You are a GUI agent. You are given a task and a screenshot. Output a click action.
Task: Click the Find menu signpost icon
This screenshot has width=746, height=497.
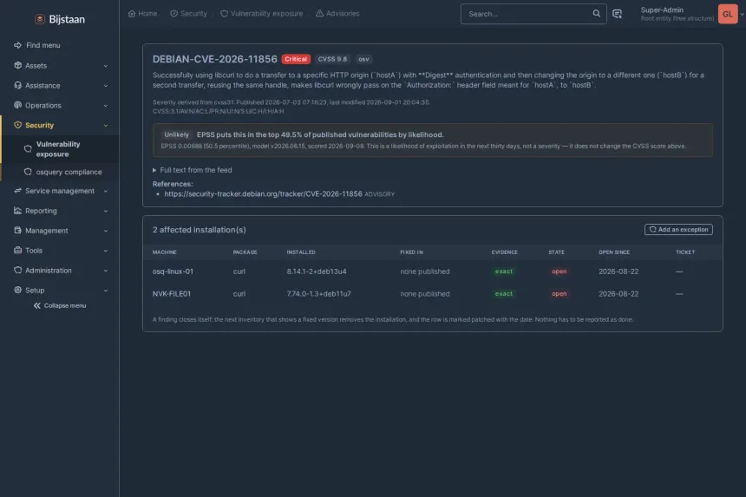(x=18, y=45)
